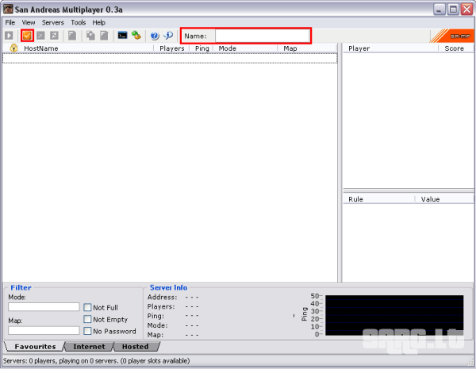Viewport: 476px width, 369px height.
Task: Click the San Andreas Multiplayer title bar icon
Action: (x=8, y=9)
